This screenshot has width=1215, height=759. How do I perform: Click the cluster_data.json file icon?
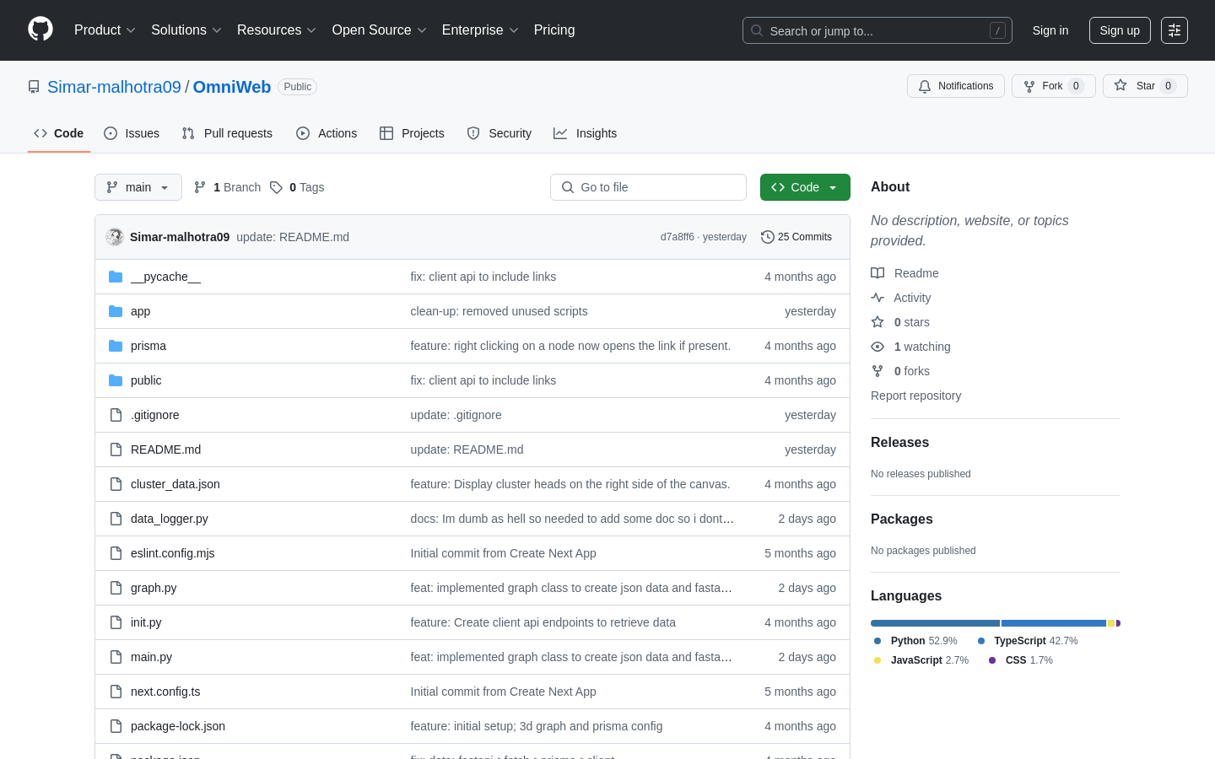pos(116,484)
